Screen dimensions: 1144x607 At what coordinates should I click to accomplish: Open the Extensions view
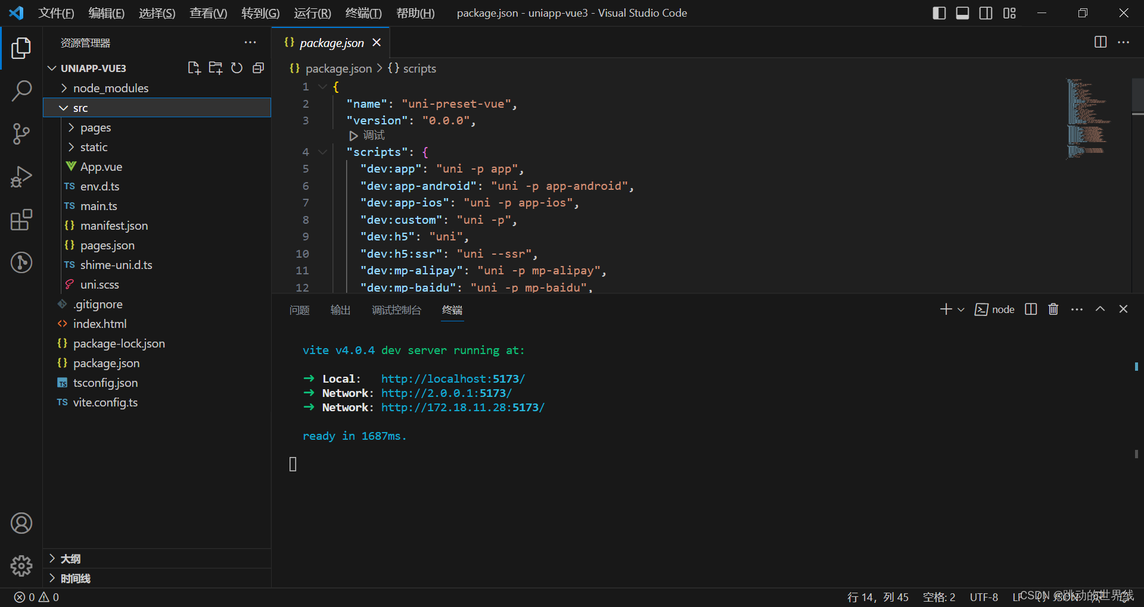pyautogui.click(x=21, y=220)
